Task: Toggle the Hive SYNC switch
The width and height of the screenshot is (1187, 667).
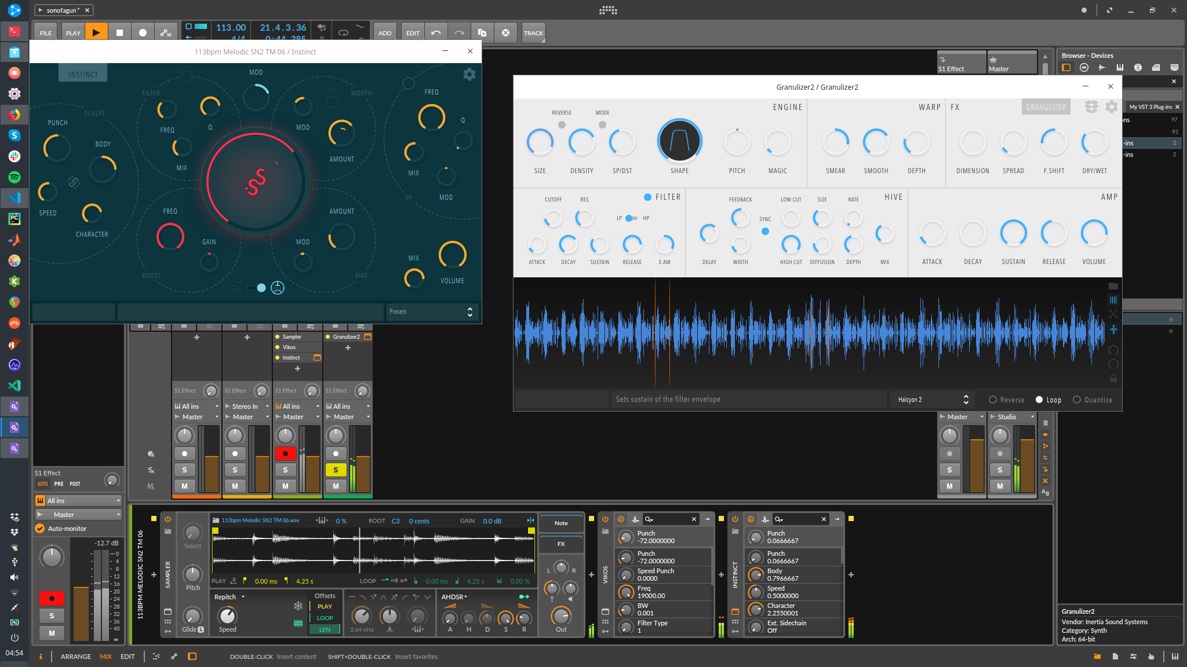Action: tap(765, 231)
